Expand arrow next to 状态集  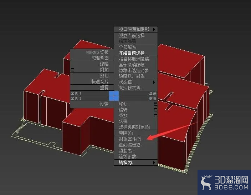click(x=154, y=82)
